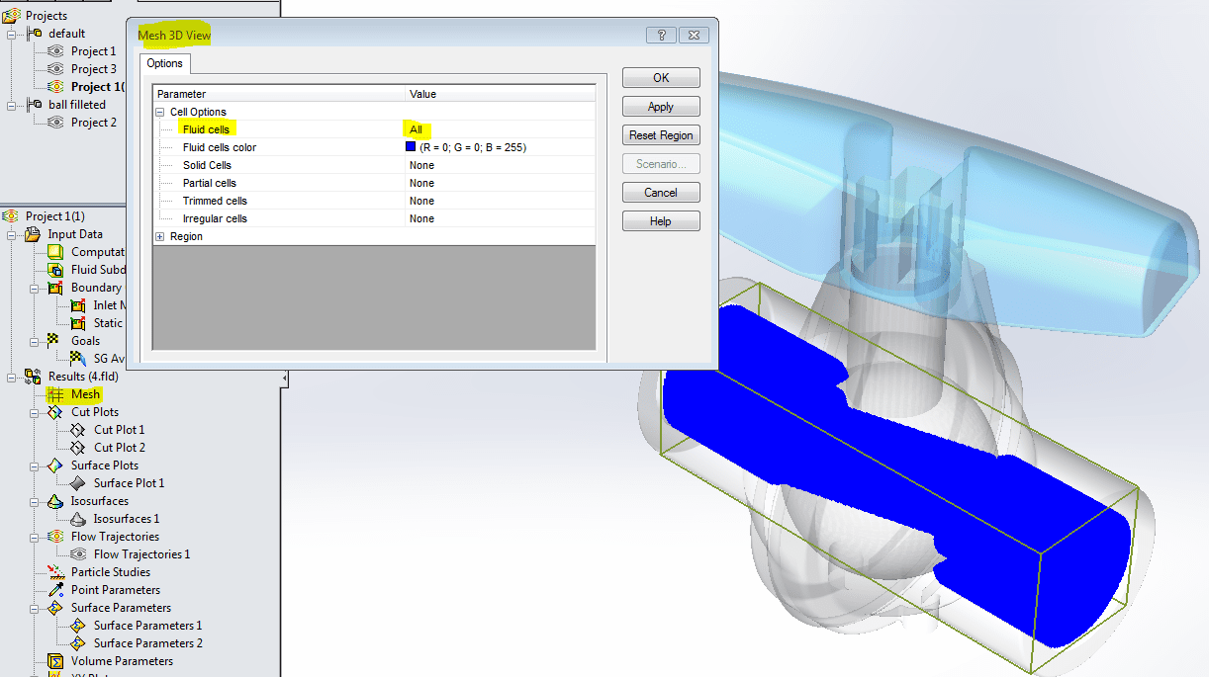Click the Value column header
The height and width of the screenshot is (677, 1209).
(501, 94)
